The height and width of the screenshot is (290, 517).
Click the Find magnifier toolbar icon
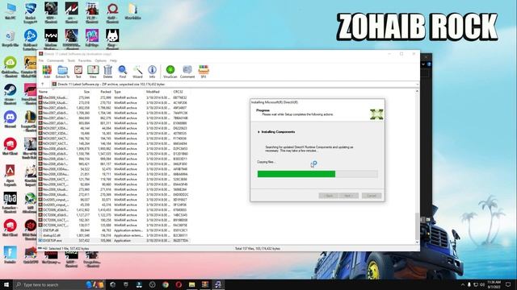[x=123, y=72]
